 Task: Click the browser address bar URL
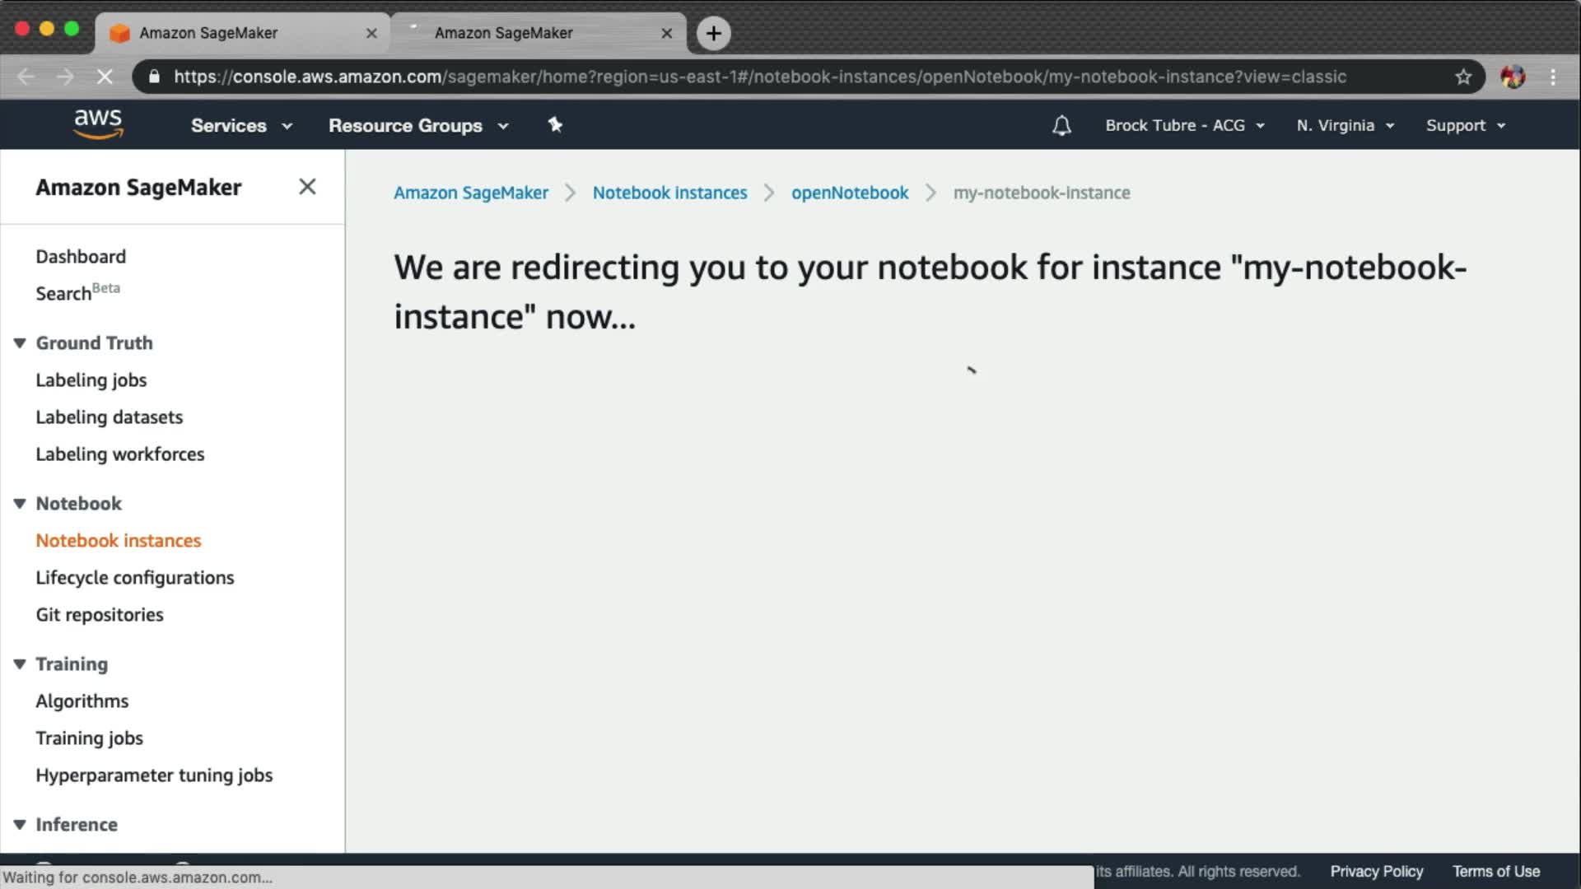(758, 77)
